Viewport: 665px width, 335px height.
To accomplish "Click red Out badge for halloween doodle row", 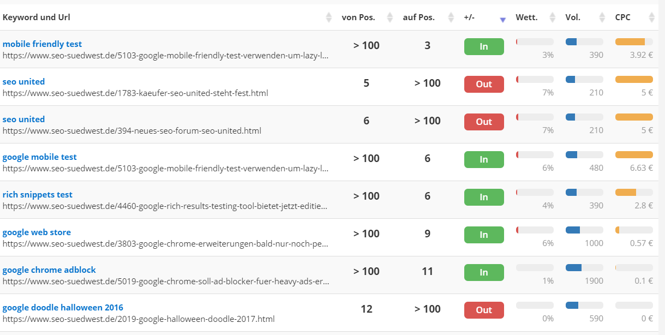I will click(x=483, y=310).
